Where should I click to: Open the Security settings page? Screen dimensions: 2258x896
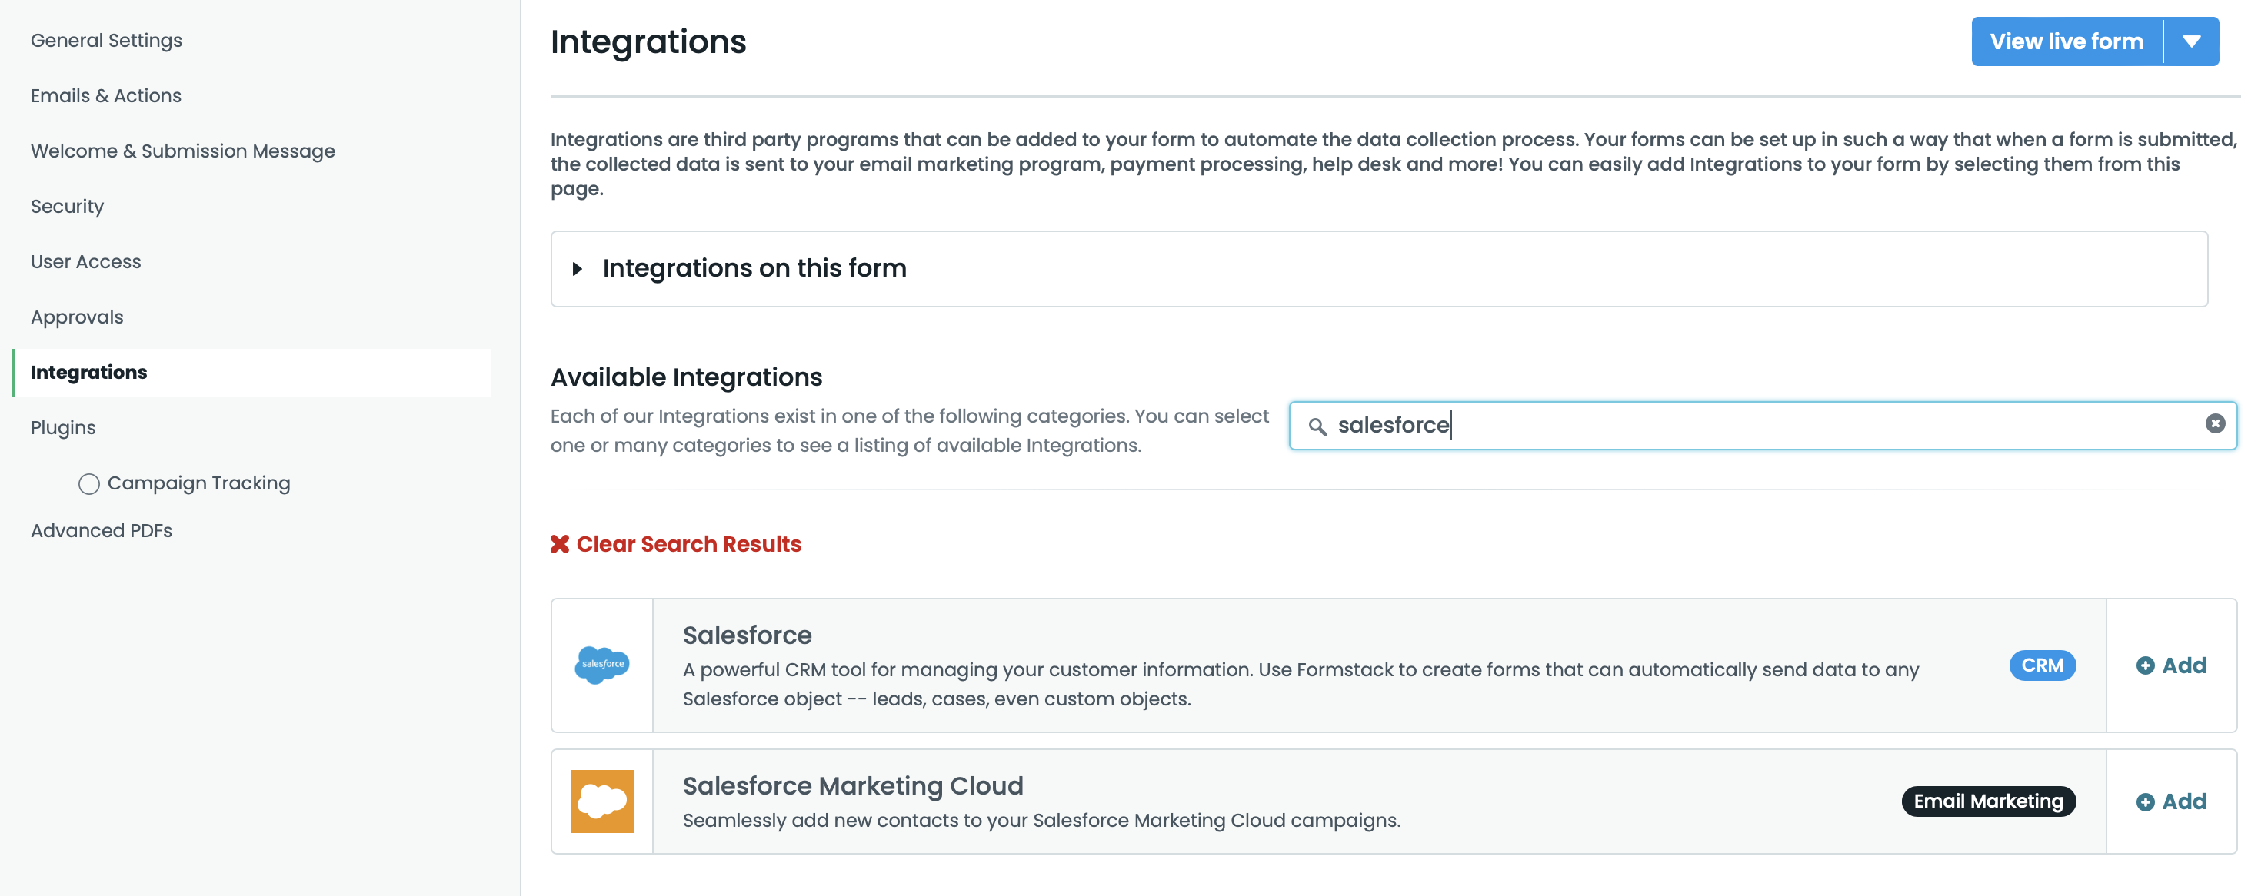click(67, 207)
